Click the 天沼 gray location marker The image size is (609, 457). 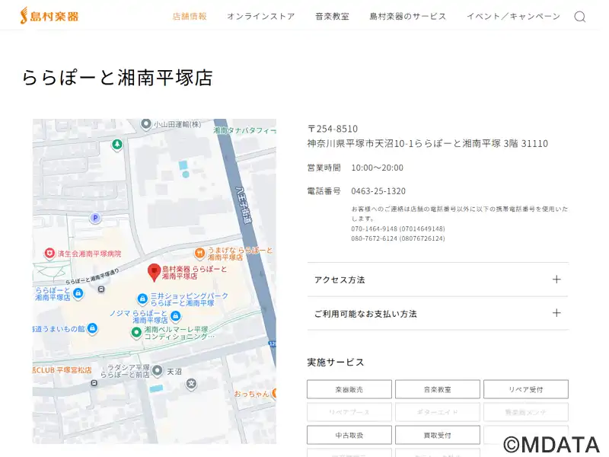157,371
